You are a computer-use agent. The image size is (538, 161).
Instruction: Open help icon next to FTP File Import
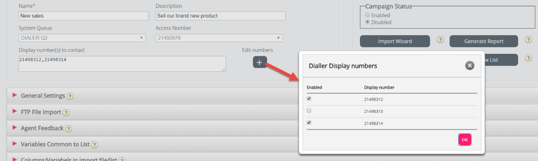tap(66, 112)
